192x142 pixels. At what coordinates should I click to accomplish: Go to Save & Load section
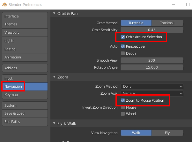(x=25, y=113)
